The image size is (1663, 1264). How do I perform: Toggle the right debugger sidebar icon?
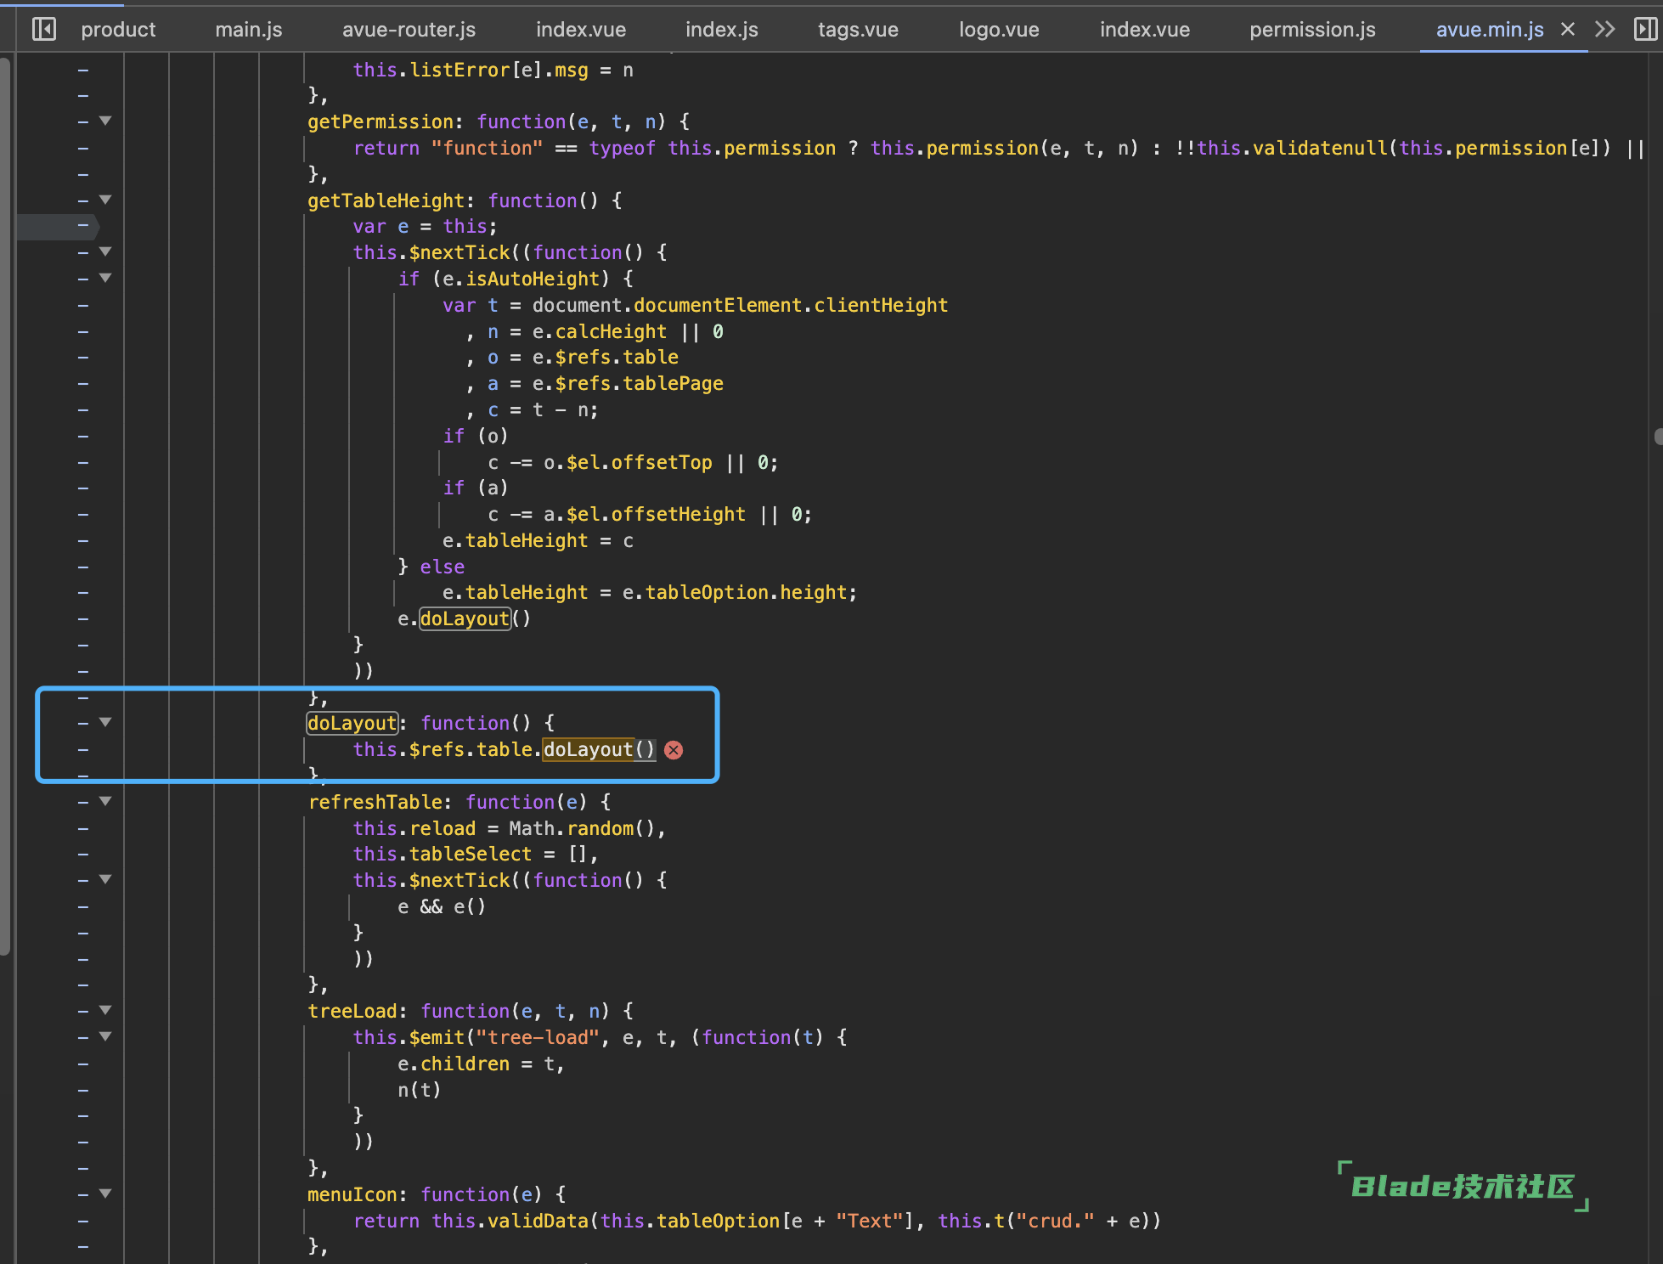click(x=1645, y=30)
